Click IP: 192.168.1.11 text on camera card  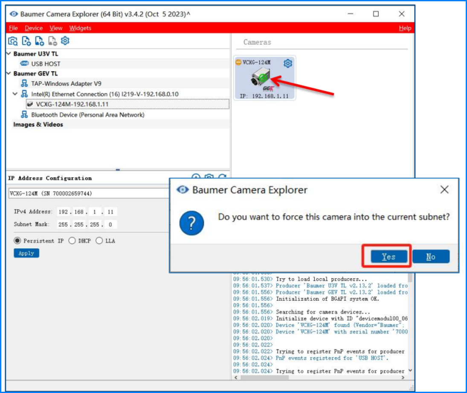point(264,96)
